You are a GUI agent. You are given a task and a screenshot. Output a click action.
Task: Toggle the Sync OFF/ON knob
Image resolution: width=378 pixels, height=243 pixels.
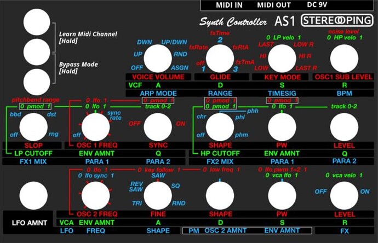[158, 127]
